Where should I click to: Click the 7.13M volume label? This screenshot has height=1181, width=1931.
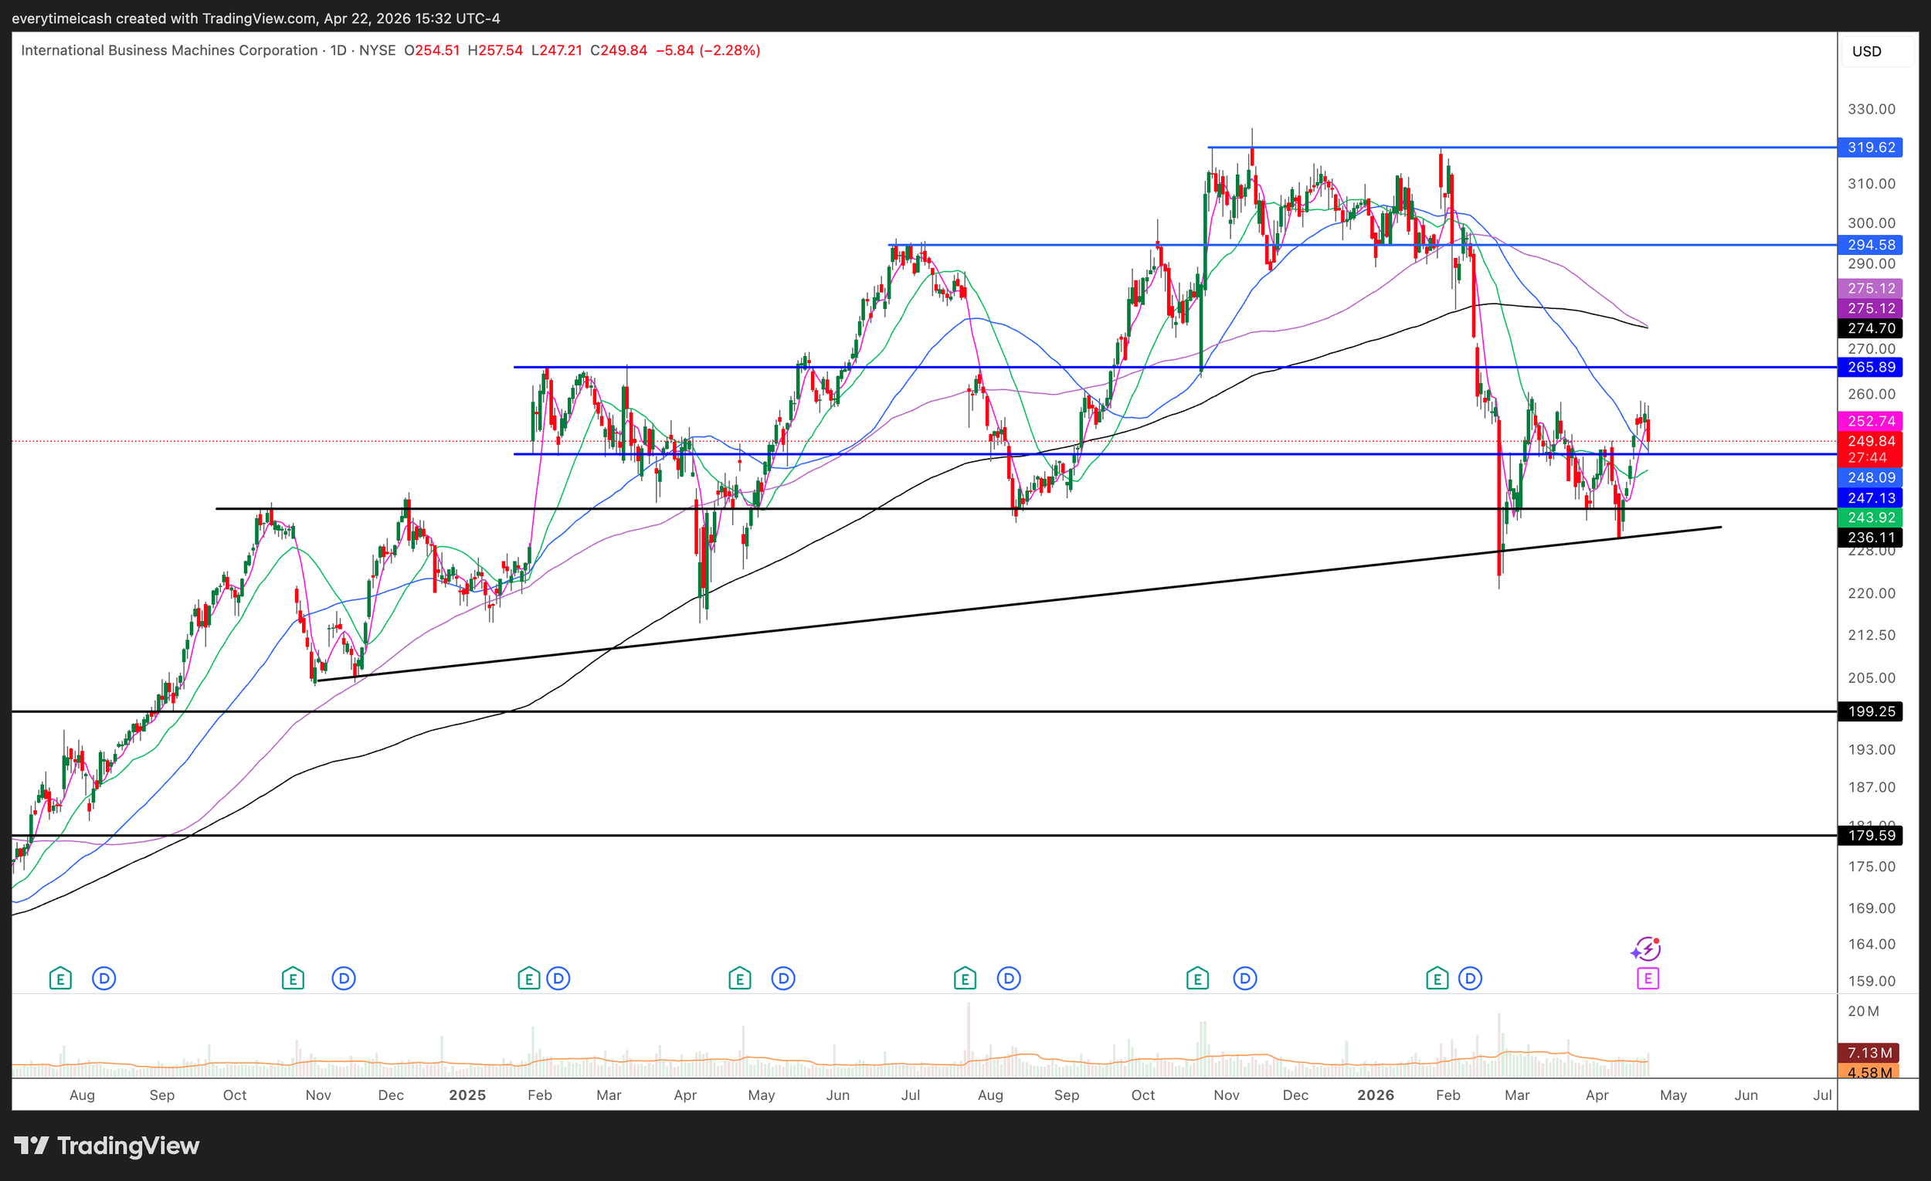click(x=1868, y=1053)
